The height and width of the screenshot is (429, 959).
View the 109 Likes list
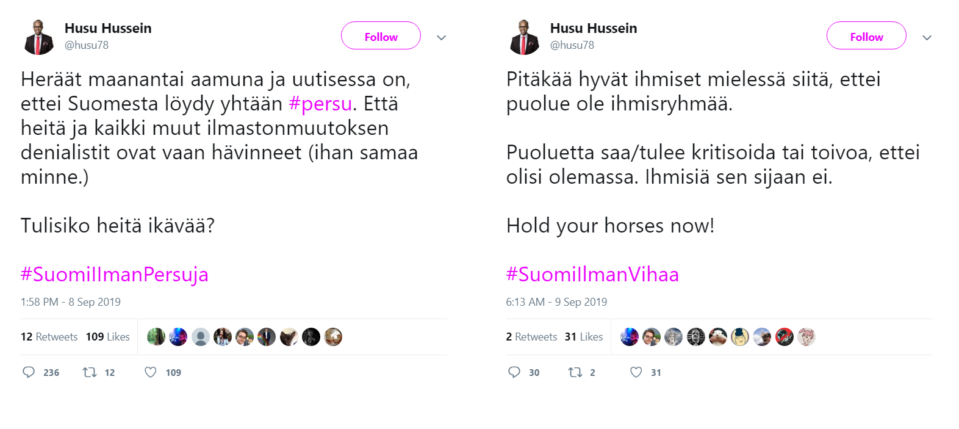pos(108,337)
